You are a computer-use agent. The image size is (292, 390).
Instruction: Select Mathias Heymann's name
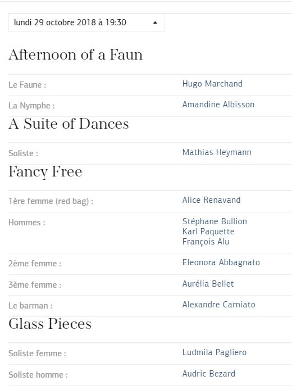[217, 152]
